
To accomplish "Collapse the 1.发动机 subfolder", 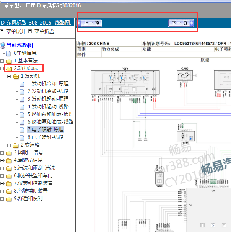I will coord(9,76).
